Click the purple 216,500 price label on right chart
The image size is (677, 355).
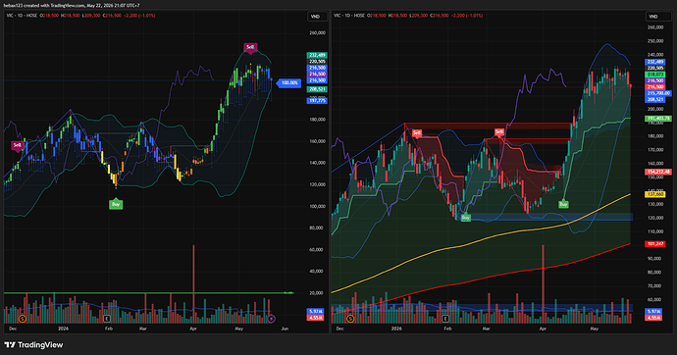coord(655,81)
